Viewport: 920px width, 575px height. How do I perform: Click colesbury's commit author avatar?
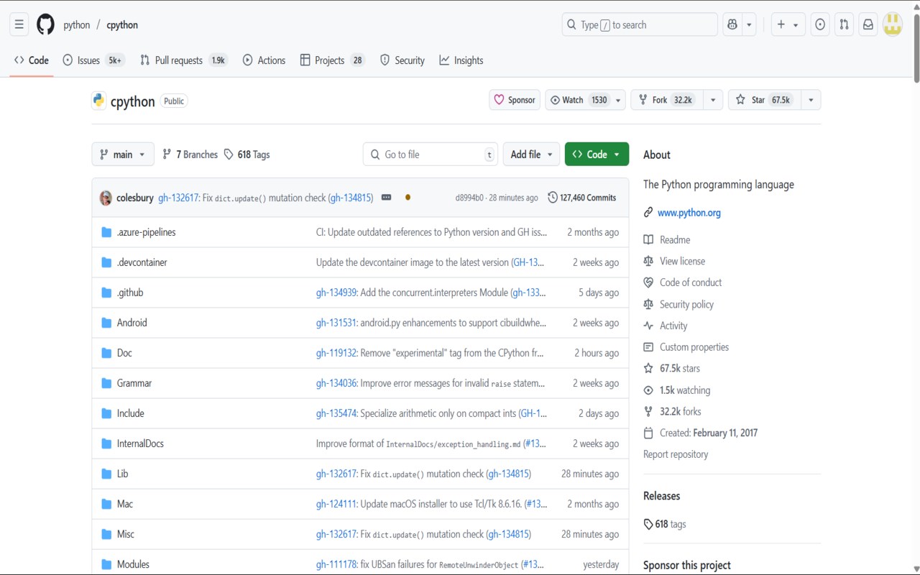[106, 198]
